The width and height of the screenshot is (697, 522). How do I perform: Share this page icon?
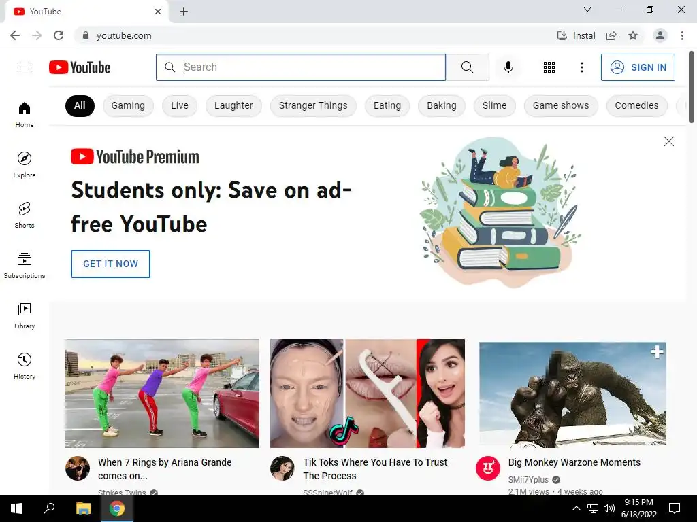click(611, 35)
